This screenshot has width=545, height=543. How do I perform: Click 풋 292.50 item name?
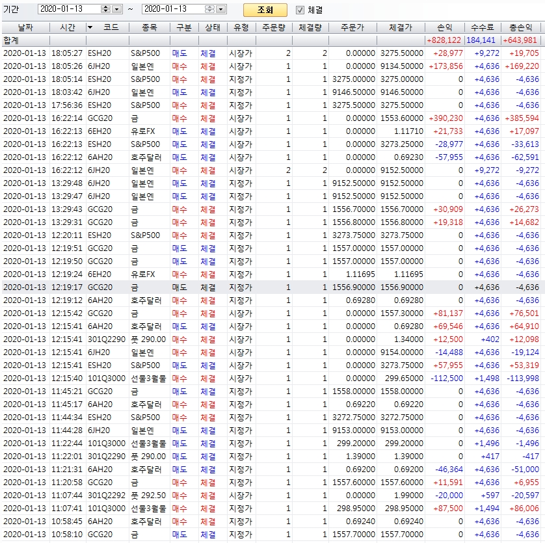pos(148,496)
